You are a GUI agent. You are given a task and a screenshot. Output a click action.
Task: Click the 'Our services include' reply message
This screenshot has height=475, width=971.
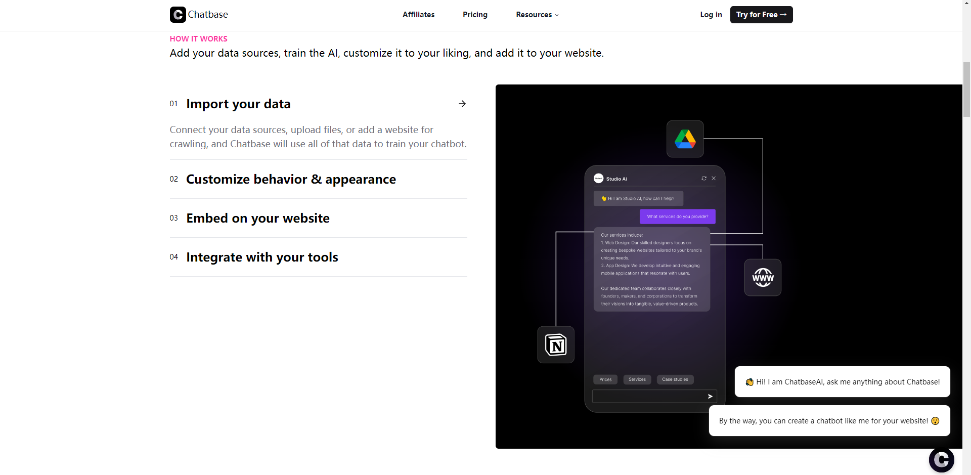(x=652, y=269)
